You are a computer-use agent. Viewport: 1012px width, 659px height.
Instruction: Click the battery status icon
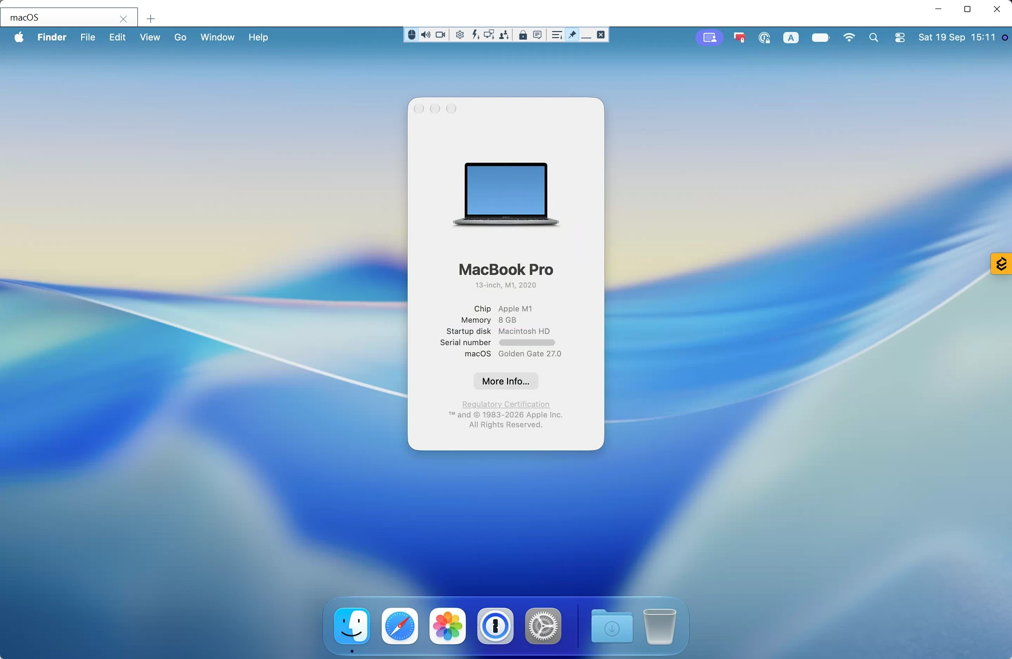tap(820, 38)
